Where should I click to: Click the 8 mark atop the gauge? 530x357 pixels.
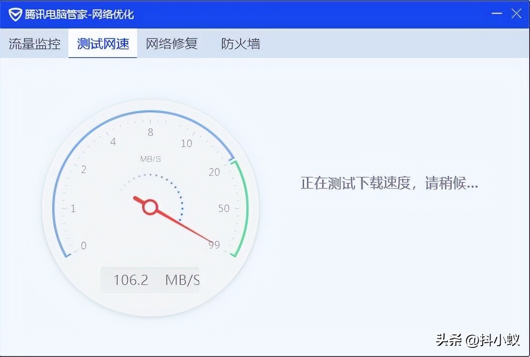(x=150, y=133)
